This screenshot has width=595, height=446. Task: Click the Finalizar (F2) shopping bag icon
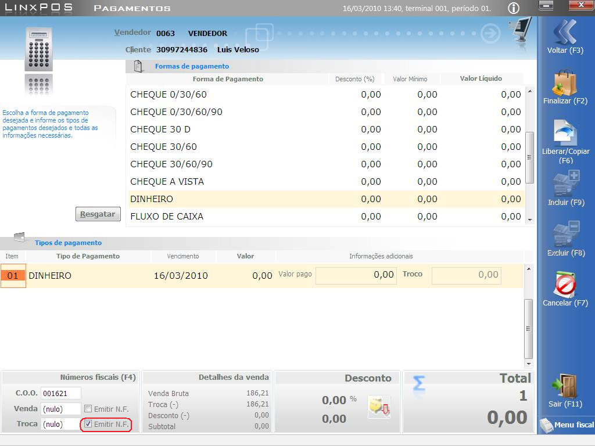565,83
